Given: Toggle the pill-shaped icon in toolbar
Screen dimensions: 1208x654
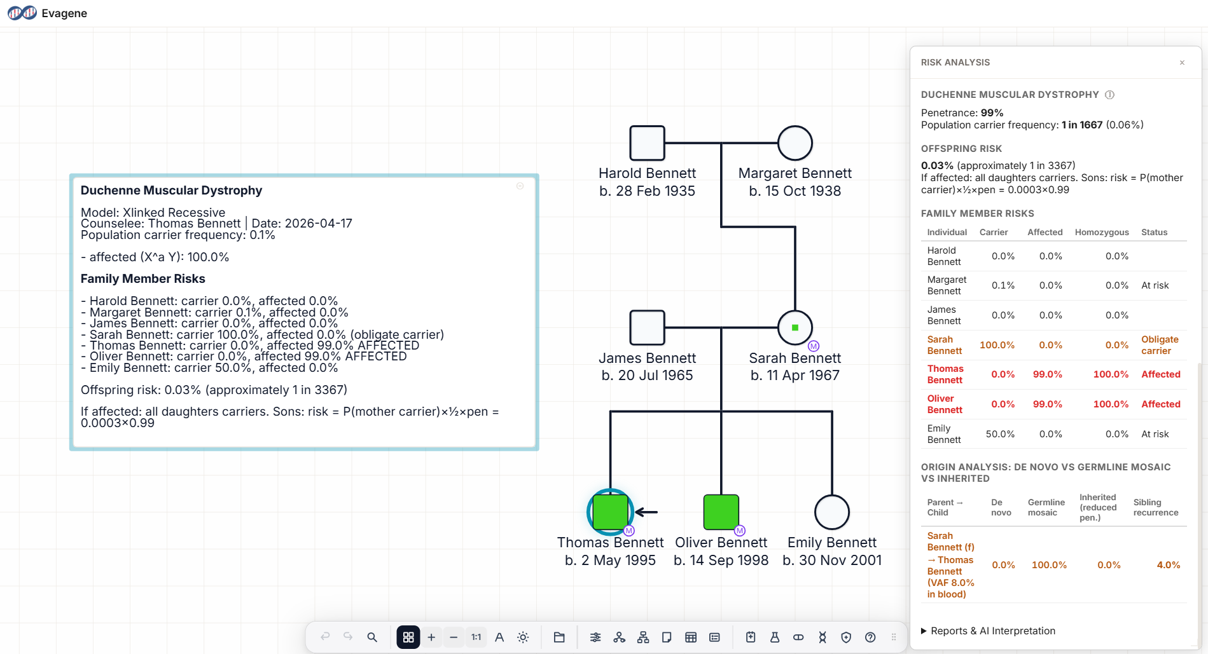Looking at the screenshot, I should 798,637.
